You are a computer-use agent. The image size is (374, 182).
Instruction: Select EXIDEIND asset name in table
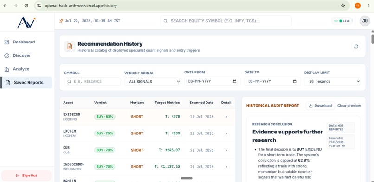[x=71, y=115]
